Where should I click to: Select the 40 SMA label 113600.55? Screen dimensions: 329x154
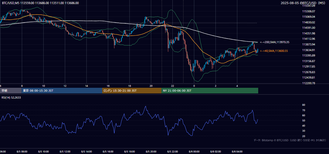coord(274,51)
